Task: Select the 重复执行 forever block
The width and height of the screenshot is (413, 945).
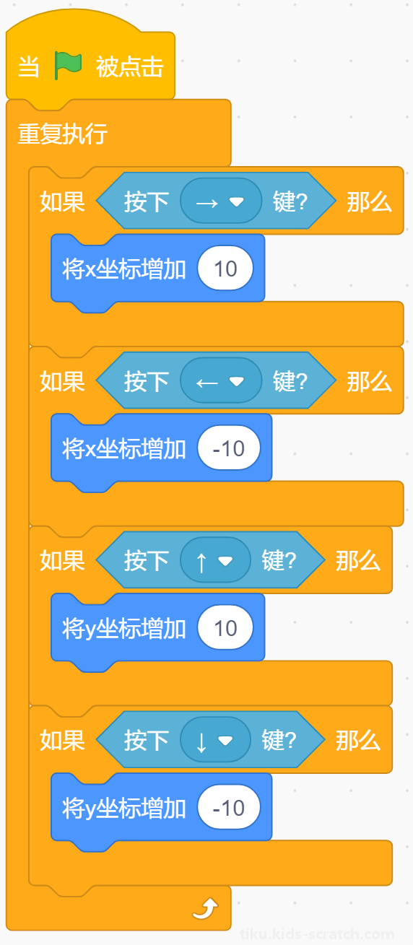Action: [x=62, y=134]
